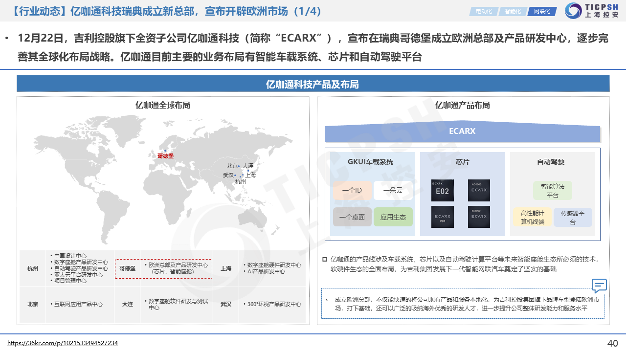Click the 传感器平台 box

point(572,218)
